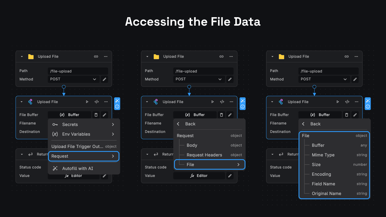Run the middle Upload File node via play icon
Viewport: 386px width, 217px height.
tap(213, 102)
